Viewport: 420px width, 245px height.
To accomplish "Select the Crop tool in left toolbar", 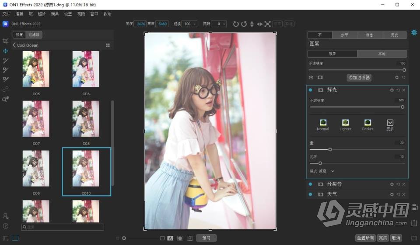I will [x=5, y=41].
